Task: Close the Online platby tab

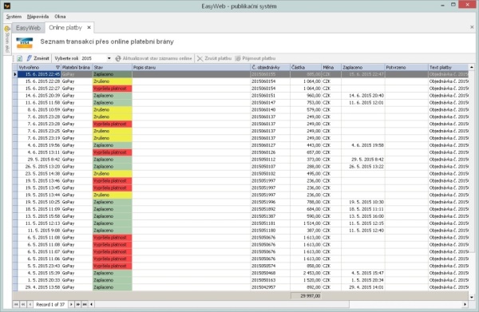Action: [89, 27]
